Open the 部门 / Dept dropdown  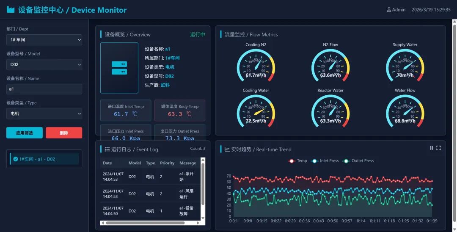pos(44,40)
